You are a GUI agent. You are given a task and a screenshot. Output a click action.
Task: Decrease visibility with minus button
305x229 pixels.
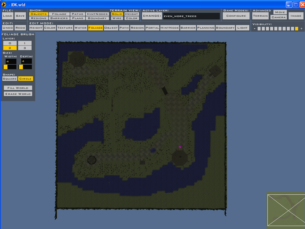tap(254, 29)
